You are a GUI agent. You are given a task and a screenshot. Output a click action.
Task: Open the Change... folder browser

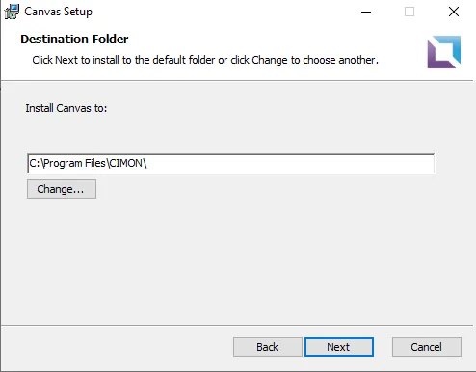(x=62, y=189)
